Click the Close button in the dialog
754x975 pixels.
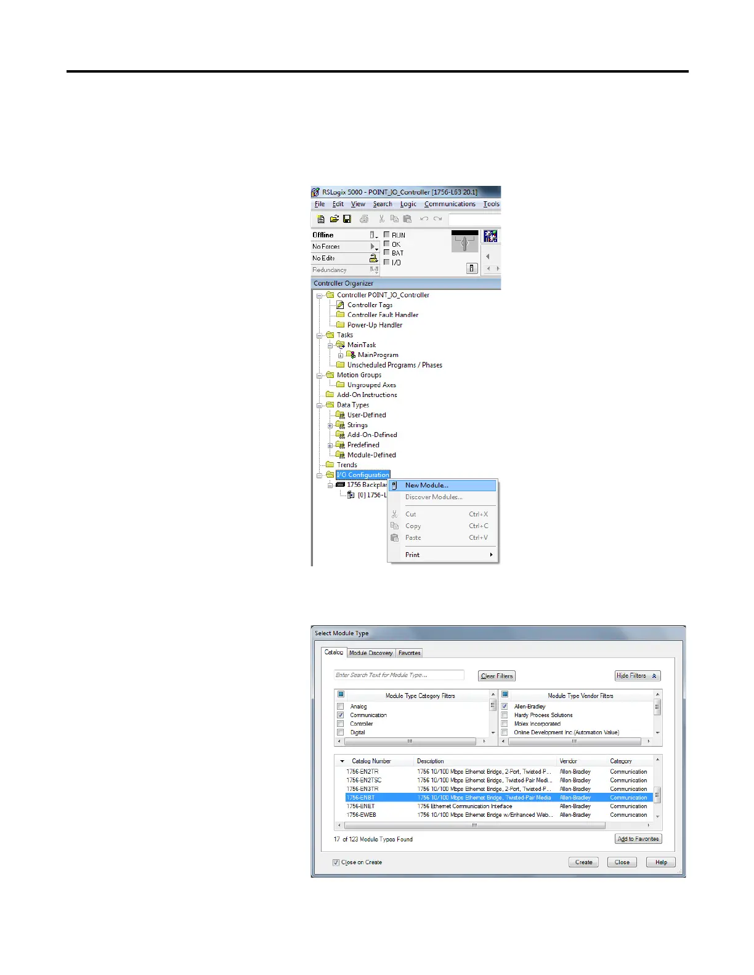[x=622, y=862]
